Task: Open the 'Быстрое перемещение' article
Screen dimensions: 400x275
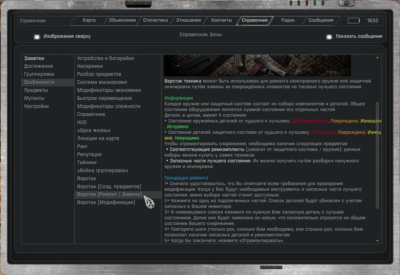Action: tap(104, 98)
